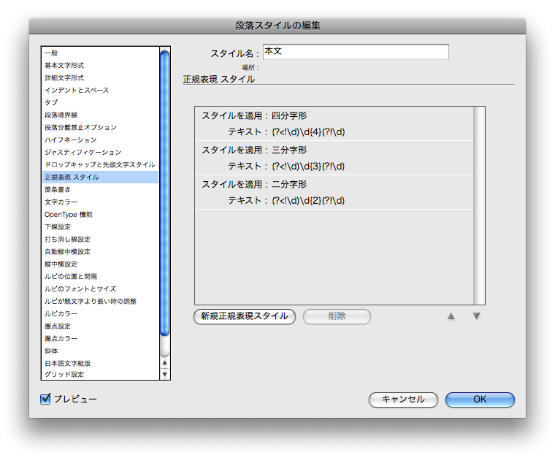
Task: Toggle the プレビュー checkbox
Action: 45,399
